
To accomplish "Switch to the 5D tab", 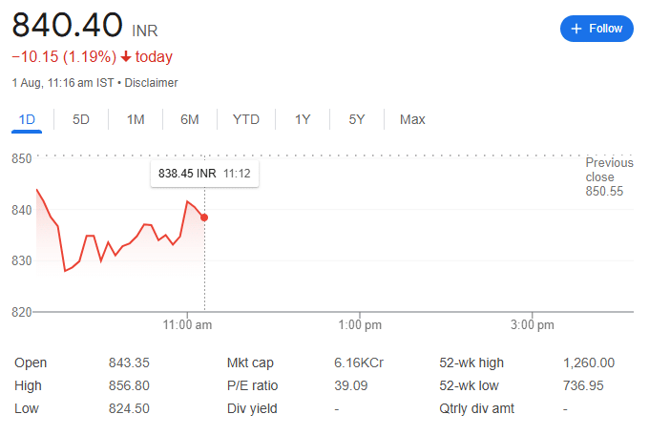I will pos(81,119).
